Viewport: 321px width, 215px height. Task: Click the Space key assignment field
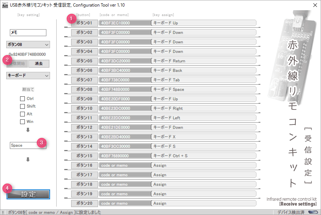[x=28, y=145]
